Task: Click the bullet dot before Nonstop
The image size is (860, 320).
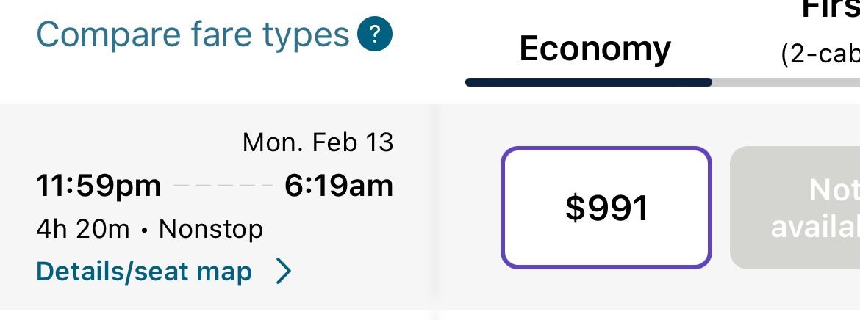Action: [x=144, y=230]
